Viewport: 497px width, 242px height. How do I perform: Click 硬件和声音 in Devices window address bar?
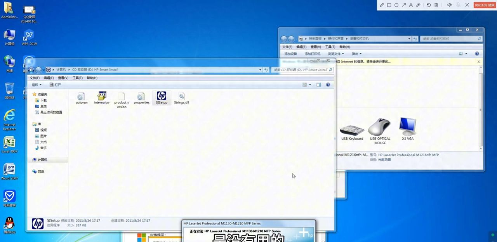[x=335, y=39]
